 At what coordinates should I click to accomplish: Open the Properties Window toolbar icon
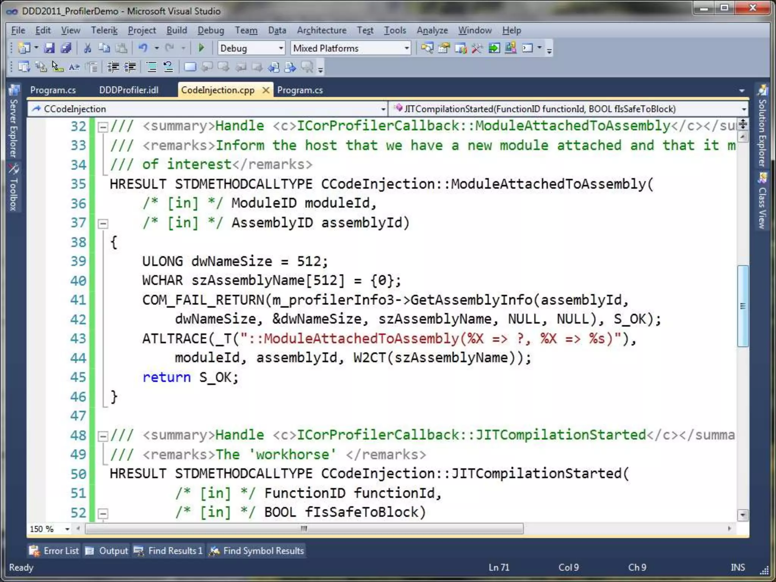point(444,48)
